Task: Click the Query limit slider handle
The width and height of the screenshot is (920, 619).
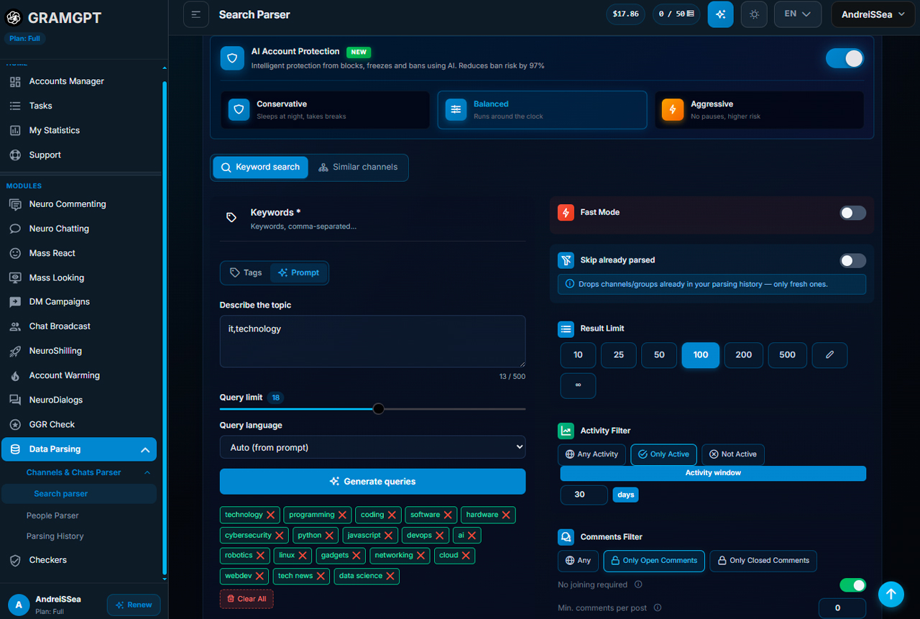Action: [379, 409]
